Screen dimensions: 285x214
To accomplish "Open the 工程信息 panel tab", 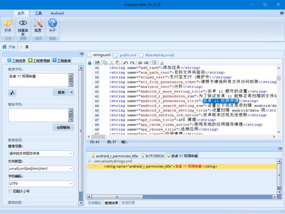I will (x=17, y=60).
